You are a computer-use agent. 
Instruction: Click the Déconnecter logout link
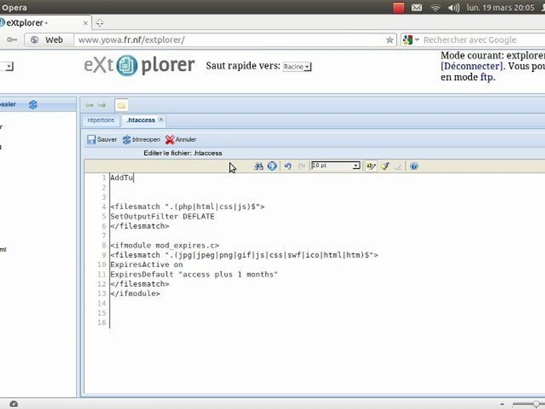472,66
